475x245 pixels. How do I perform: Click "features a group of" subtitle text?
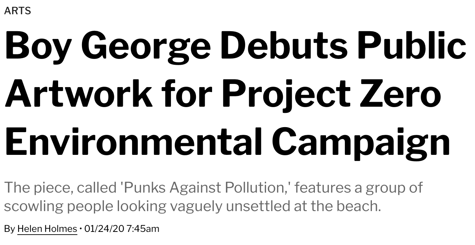click(x=359, y=188)
